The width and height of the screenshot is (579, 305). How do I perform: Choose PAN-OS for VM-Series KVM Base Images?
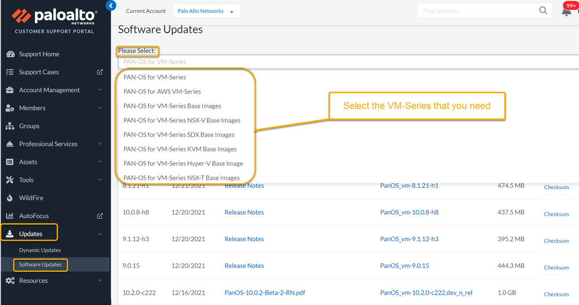click(180, 149)
